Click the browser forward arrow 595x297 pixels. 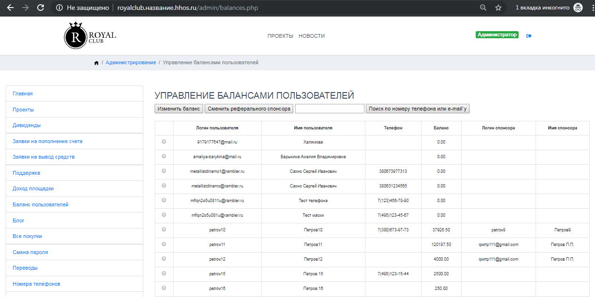[x=25, y=8]
